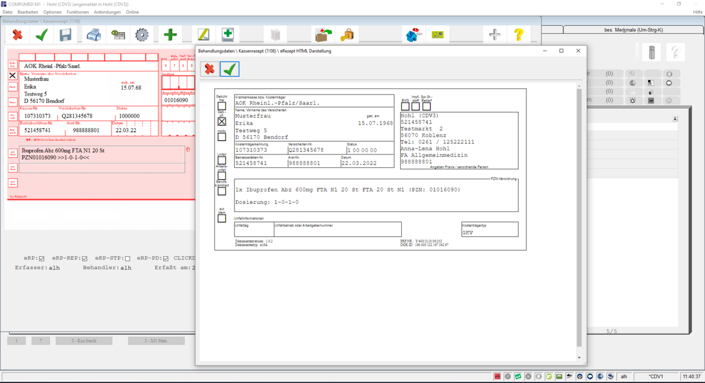Click the '1' button at the bottom left
The image size is (705, 383).
click(x=16, y=341)
